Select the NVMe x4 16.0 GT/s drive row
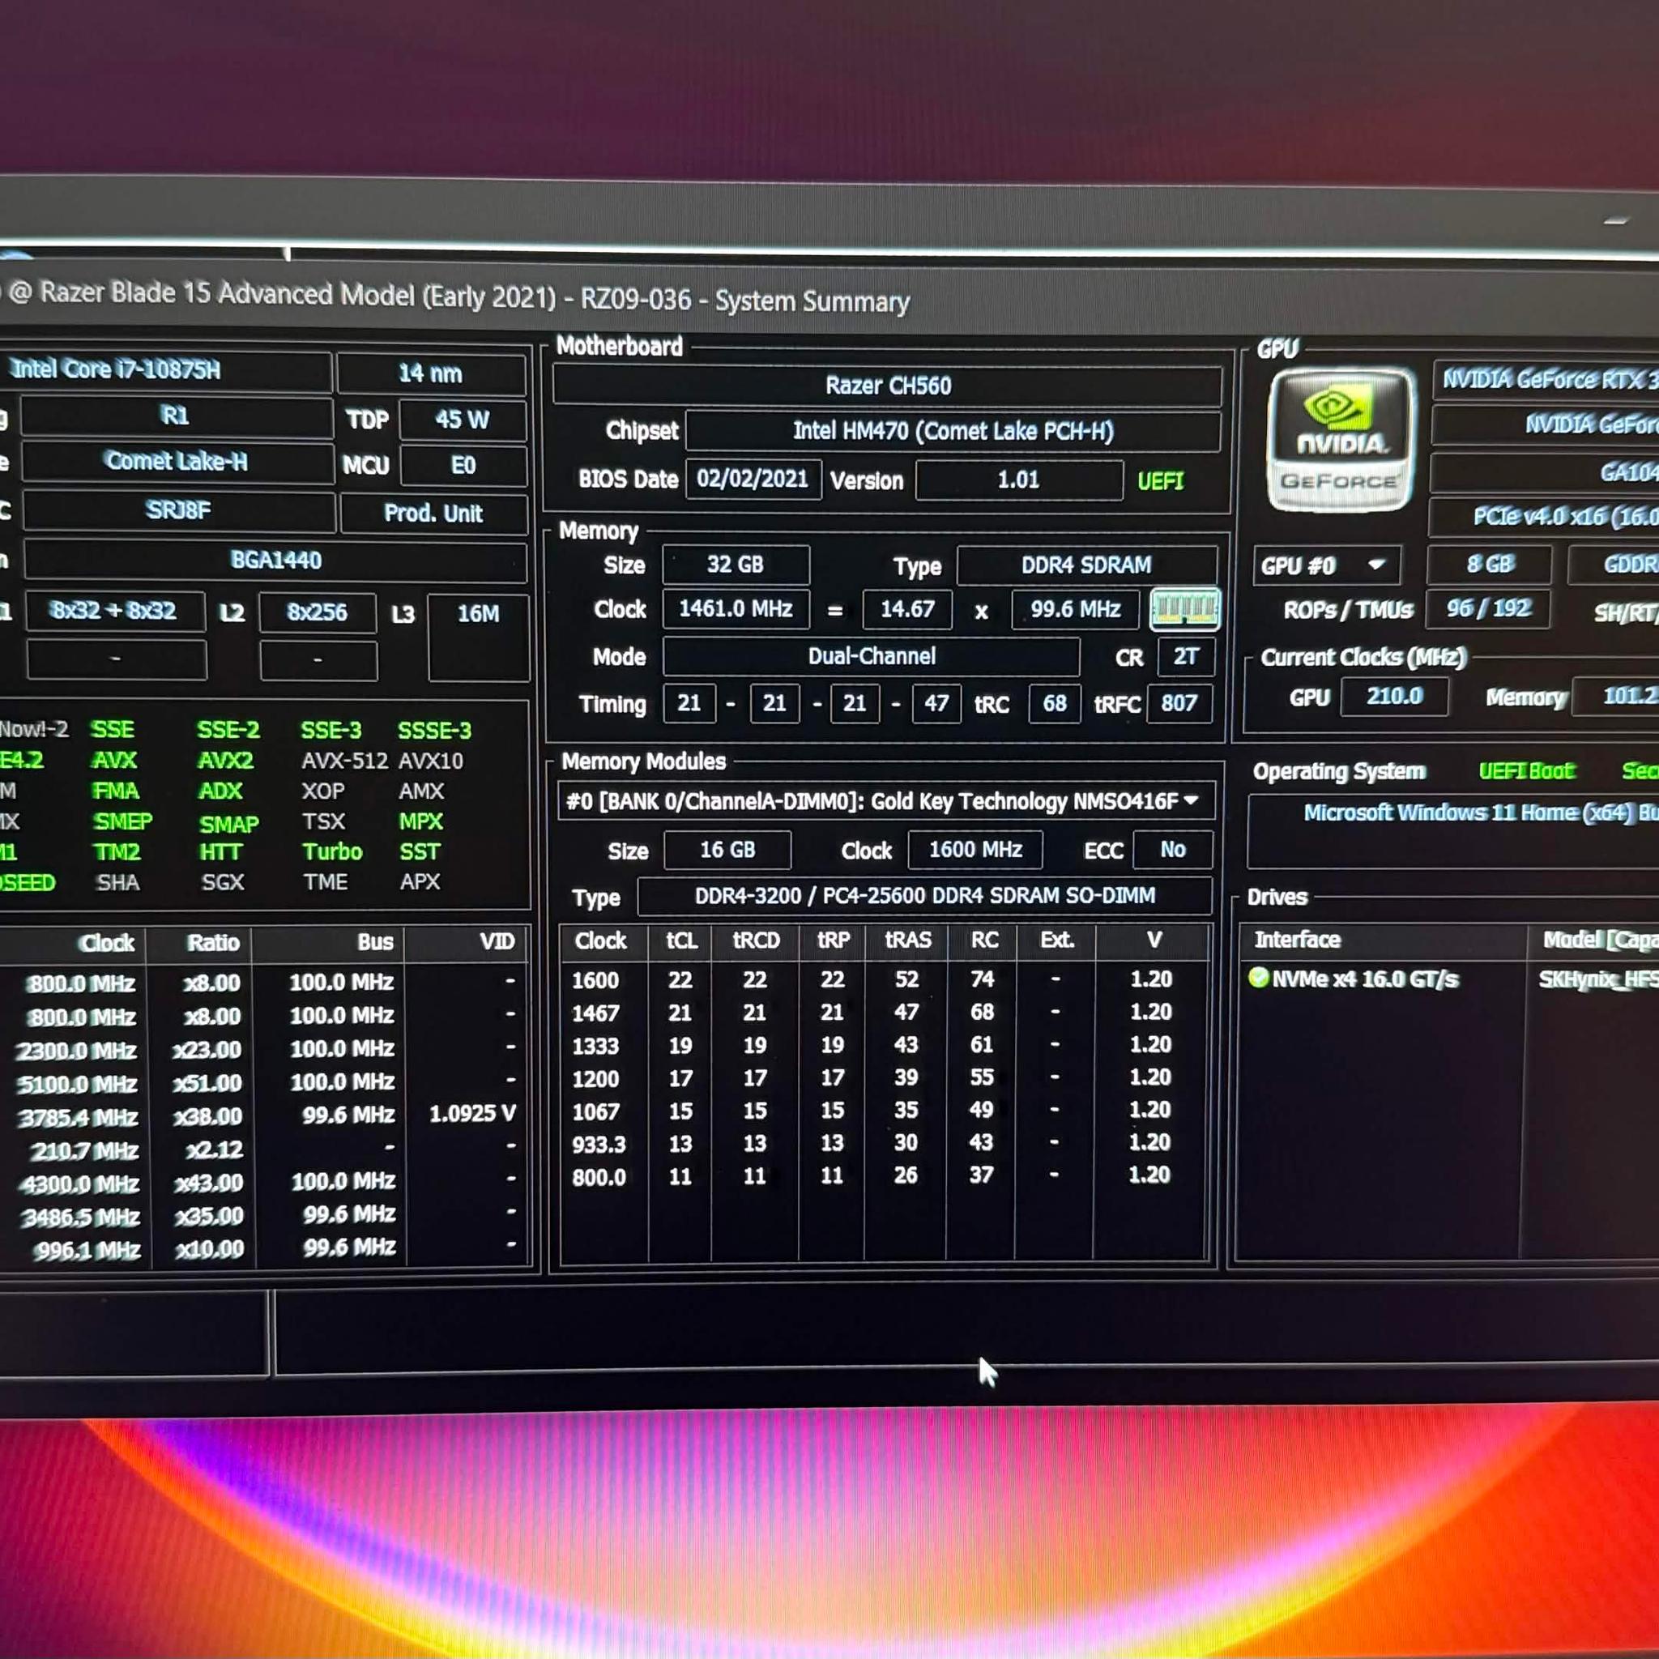 [x=1451, y=979]
